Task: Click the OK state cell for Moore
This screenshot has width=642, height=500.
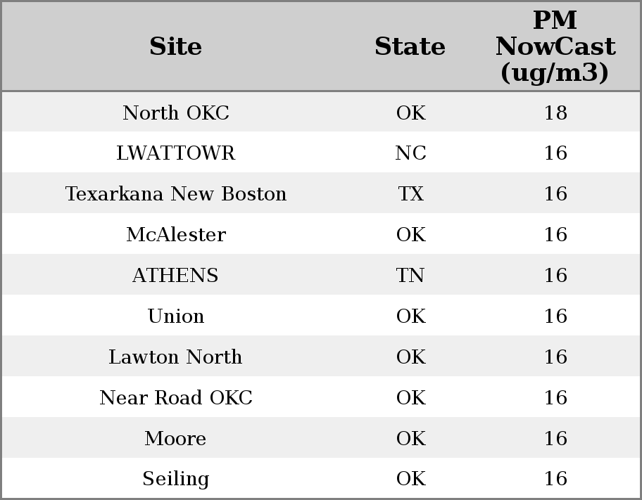Action: point(411,438)
